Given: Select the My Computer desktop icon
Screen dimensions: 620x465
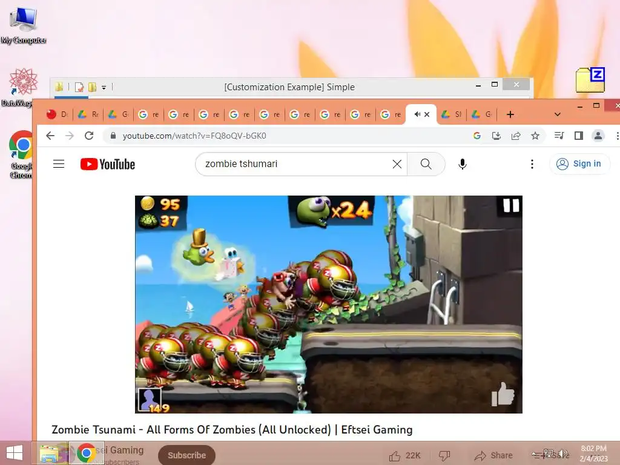Looking at the screenshot, I should point(24,25).
